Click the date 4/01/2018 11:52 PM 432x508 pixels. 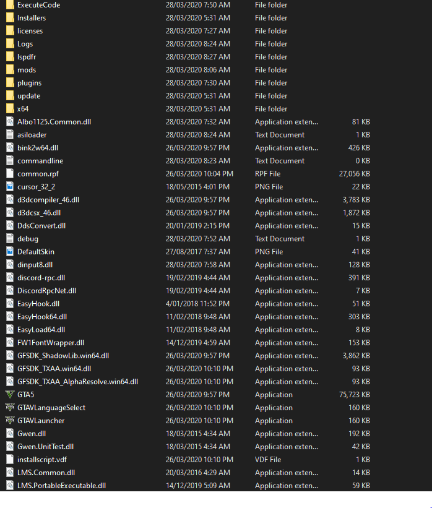tap(197, 304)
